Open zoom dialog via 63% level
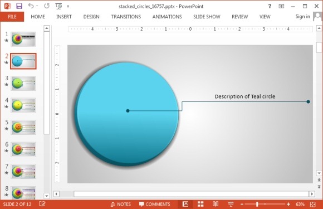This screenshot has height=209, width=323. [x=300, y=204]
